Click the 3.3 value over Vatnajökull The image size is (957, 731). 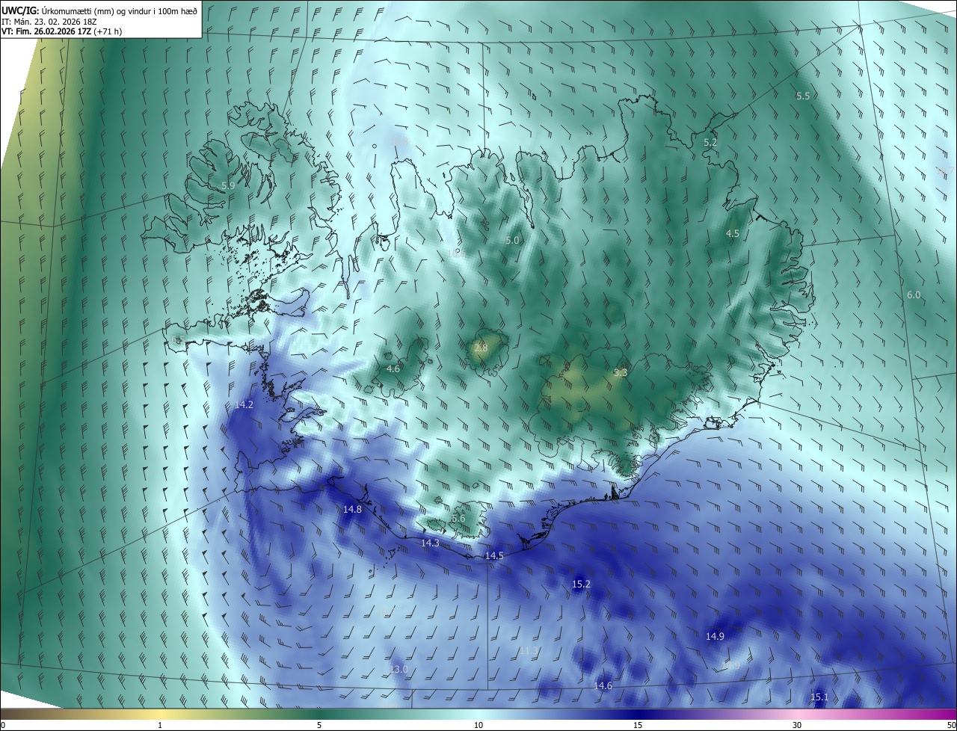621,372
